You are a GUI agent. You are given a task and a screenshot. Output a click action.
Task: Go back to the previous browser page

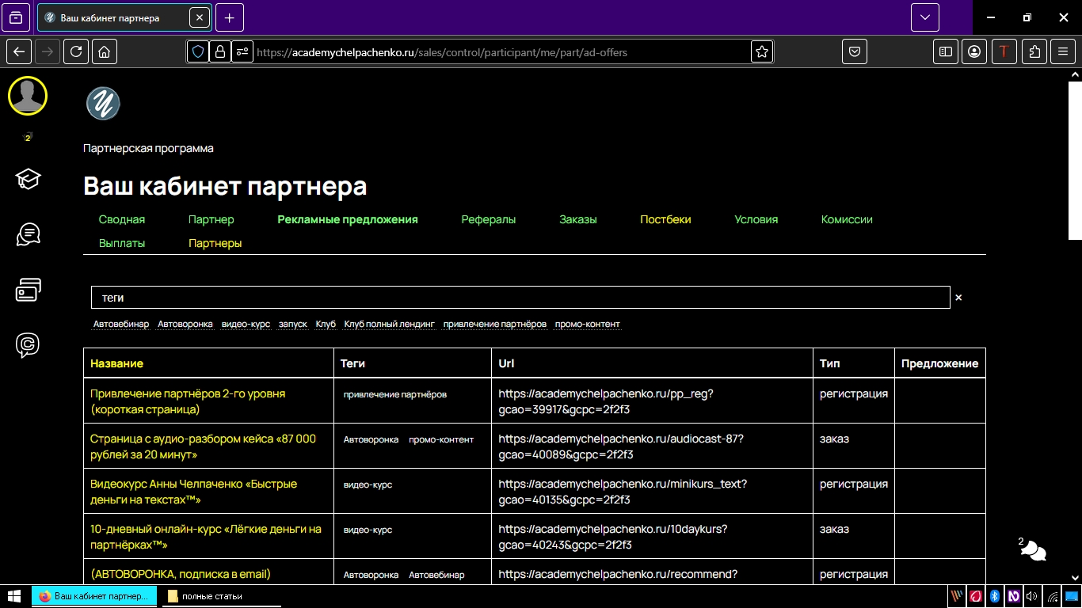point(19,51)
